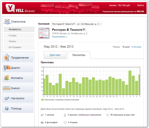Open Фотографии in the sidebar
This screenshot has width=149, height=128.
tap(19, 47)
